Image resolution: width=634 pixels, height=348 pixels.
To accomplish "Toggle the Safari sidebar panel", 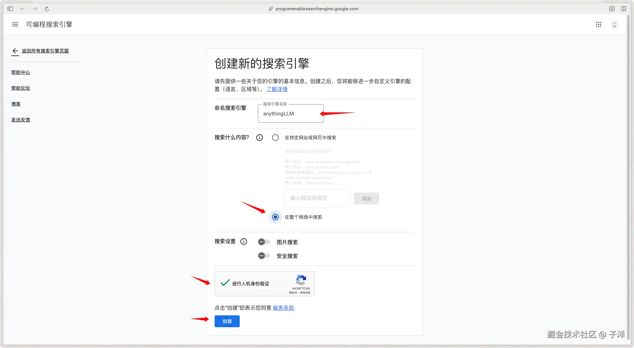I will pos(10,9).
